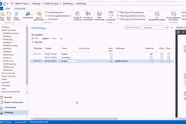Click the Åben OIOXML icon
186x124 pixels.
16,16
